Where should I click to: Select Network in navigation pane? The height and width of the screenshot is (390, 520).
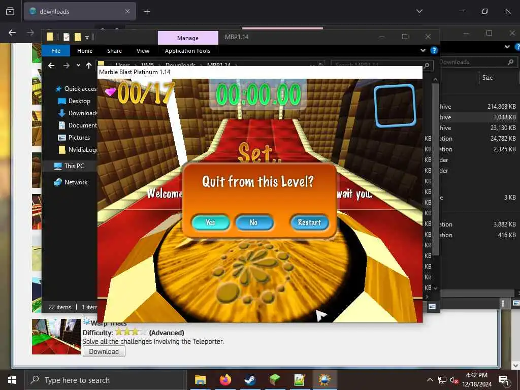[x=71, y=182]
